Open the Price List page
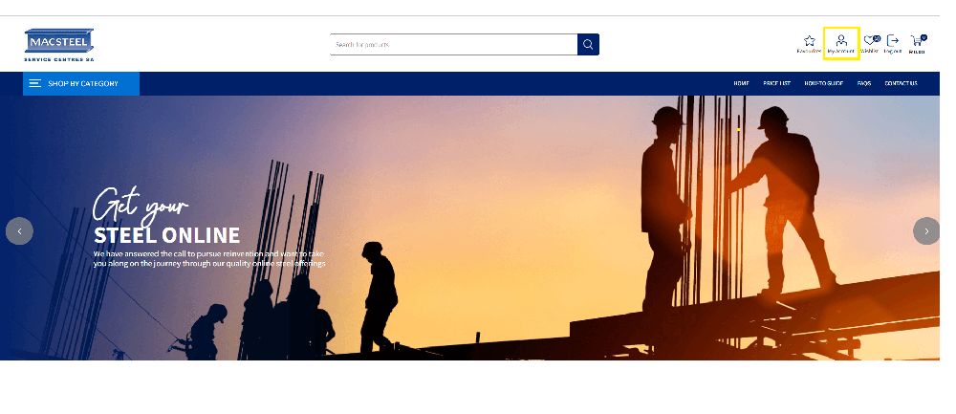956x414 pixels. pos(776,84)
